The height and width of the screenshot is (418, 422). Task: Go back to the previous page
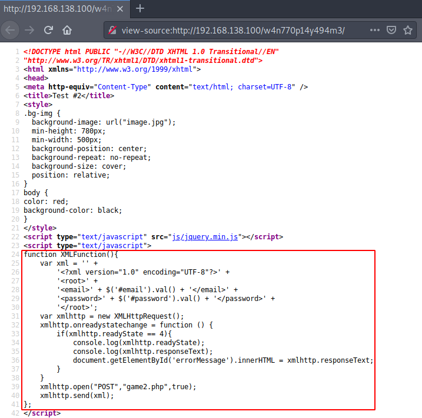10,30
